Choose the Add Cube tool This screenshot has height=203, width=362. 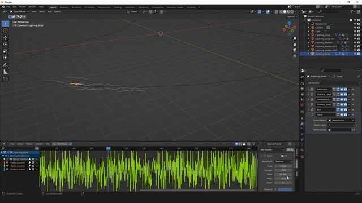click(5, 80)
